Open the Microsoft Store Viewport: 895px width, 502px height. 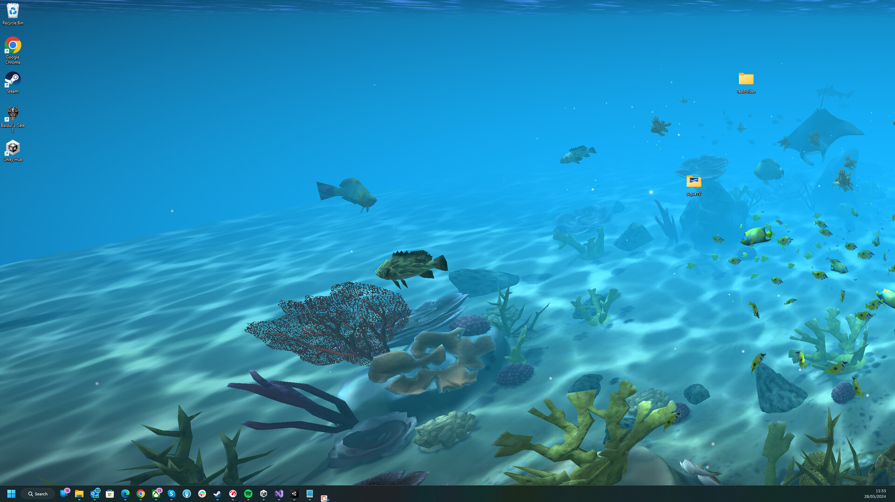tap(110, 494)
